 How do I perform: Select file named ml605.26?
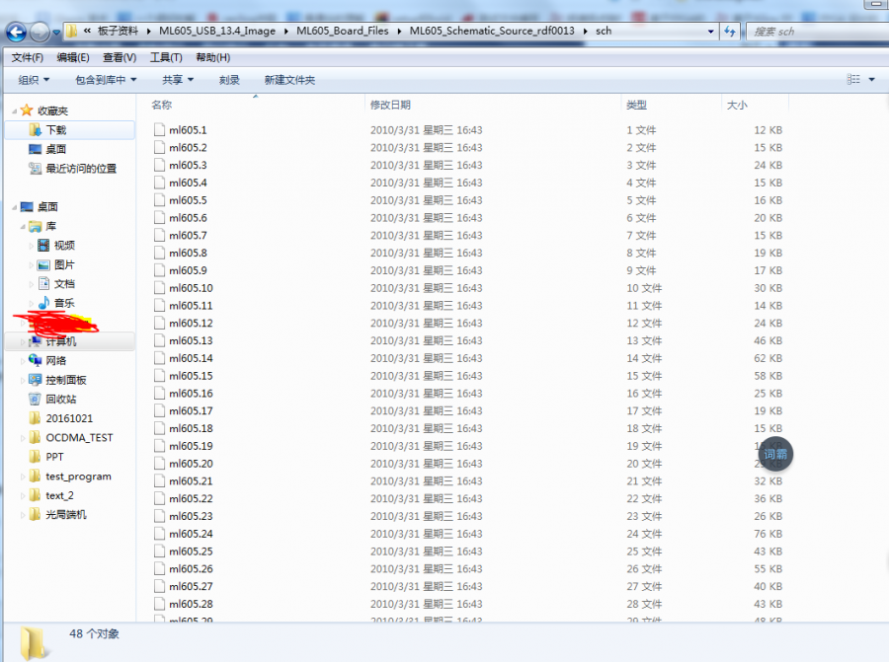[x=191, y=569]
